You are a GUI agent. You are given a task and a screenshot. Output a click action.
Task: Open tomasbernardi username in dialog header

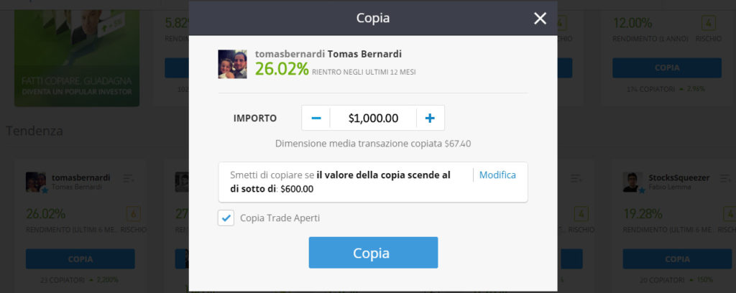290,54
